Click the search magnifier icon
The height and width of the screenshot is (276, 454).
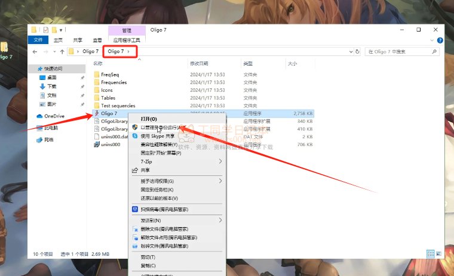[x=434, y=51]
